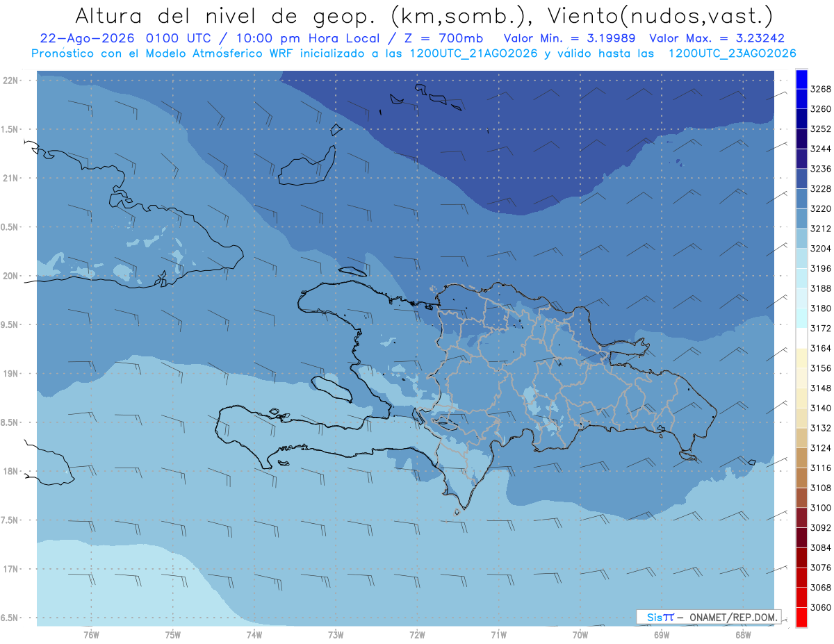
Task: Click the colorbar label 3204
Action: pyautogui.click(x=820, y=249)
